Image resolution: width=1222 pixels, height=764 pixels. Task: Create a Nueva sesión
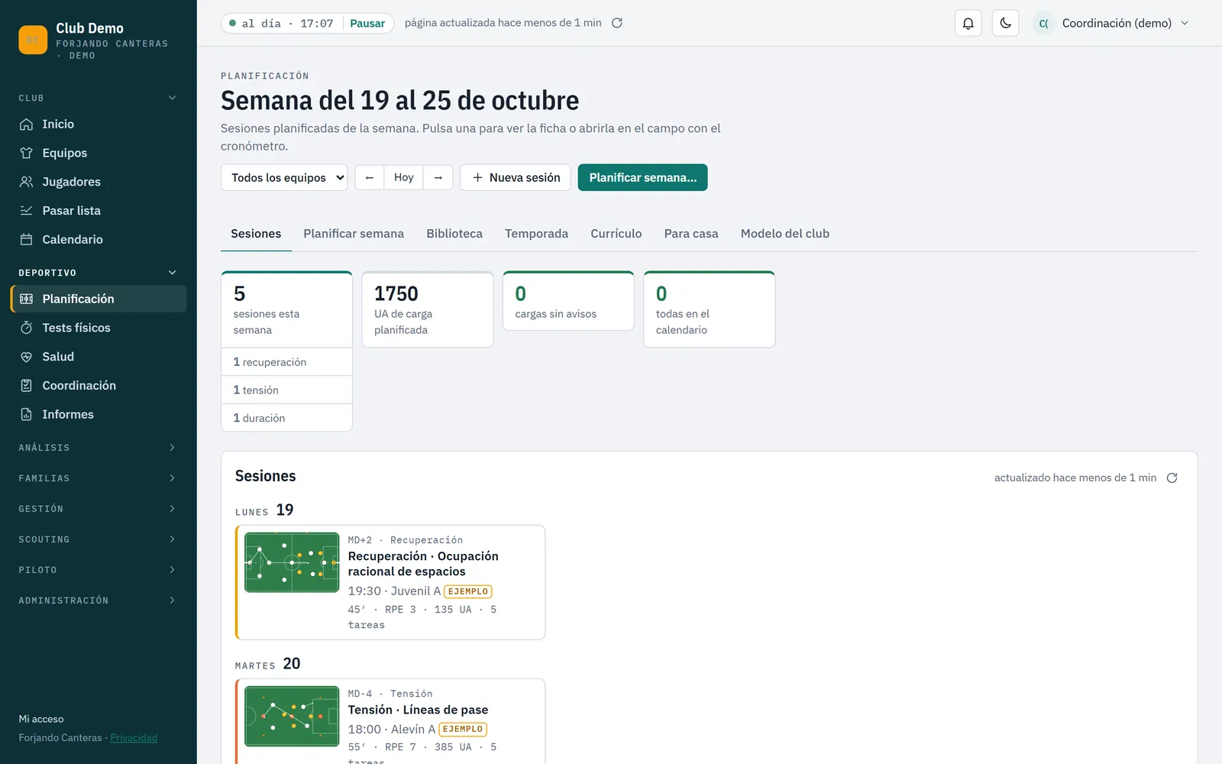pos(516,177)
